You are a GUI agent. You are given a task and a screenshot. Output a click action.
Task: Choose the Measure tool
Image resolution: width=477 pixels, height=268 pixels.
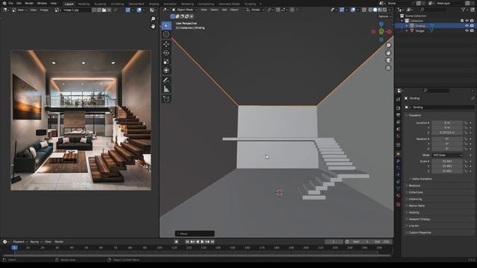point(166,89)
